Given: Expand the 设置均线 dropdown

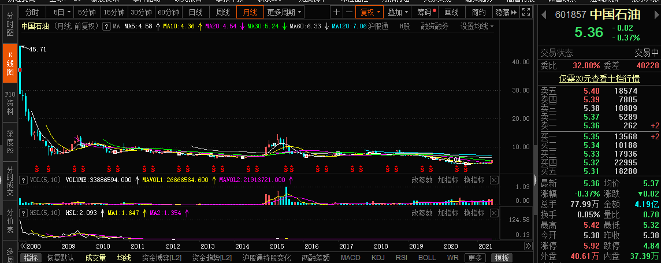Looking at the screenshot, I should [x=477, y=26].
